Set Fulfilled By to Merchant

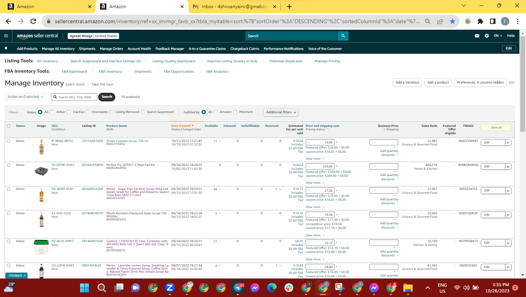[x=235, y=112]
